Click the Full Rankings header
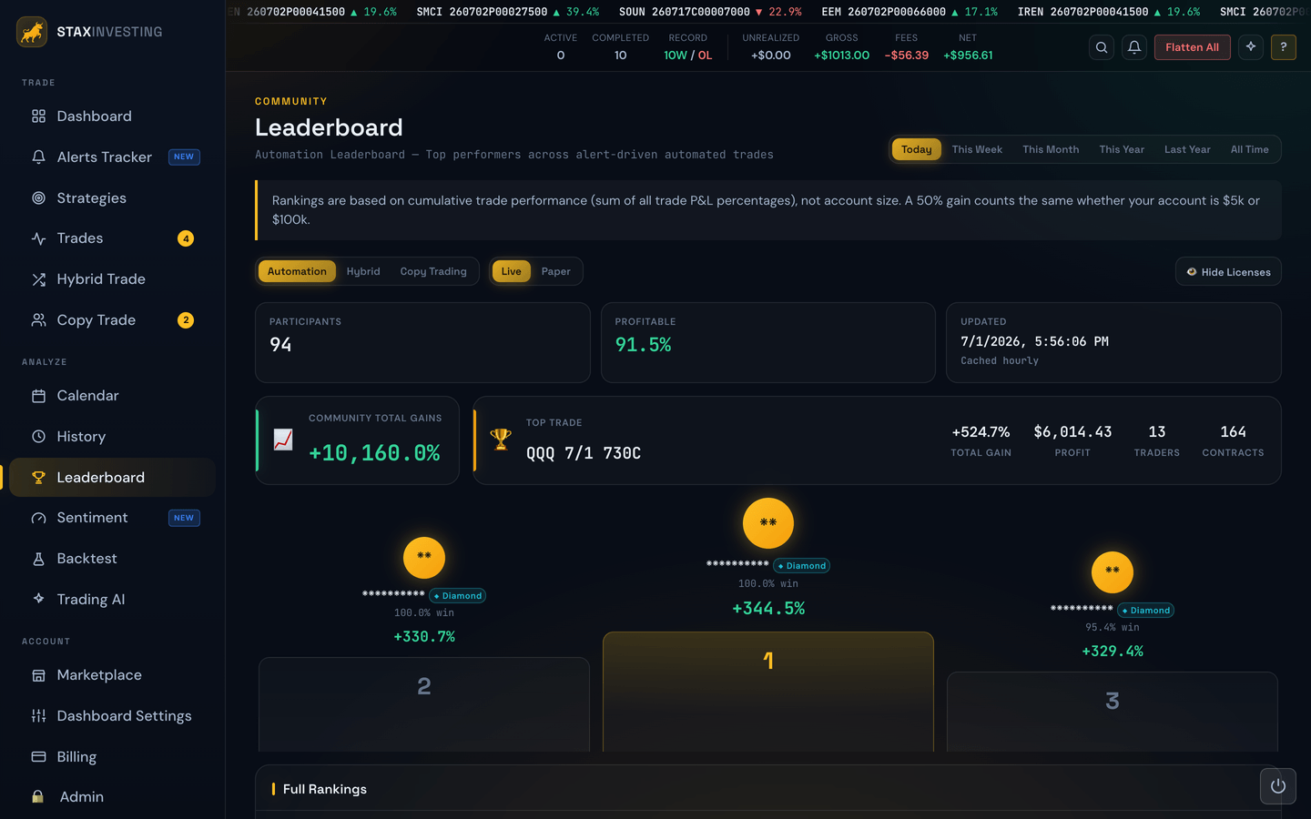1311x819 pixels. click(325, 789)
